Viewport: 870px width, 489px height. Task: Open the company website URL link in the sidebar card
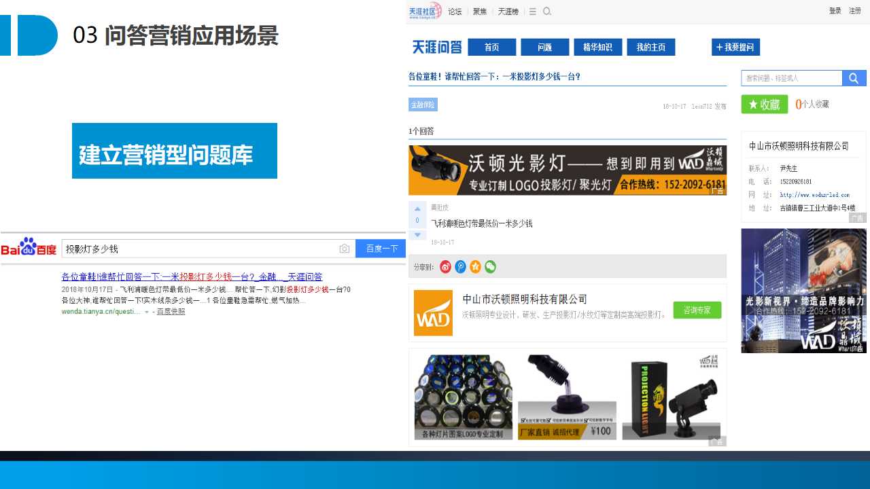point(815,195)
